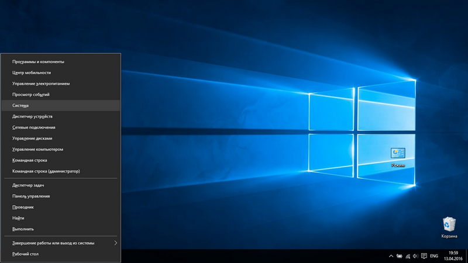Click the volume speaker tray icon
The width and height of the screenshot is (468, 263).
click(x=415, y=256)
